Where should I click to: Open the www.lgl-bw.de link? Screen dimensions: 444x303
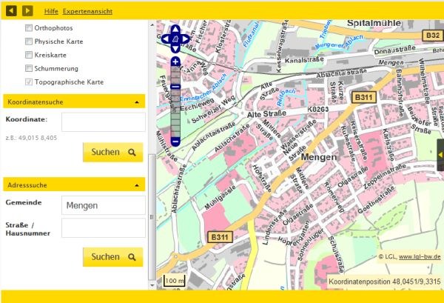point(420,257)
